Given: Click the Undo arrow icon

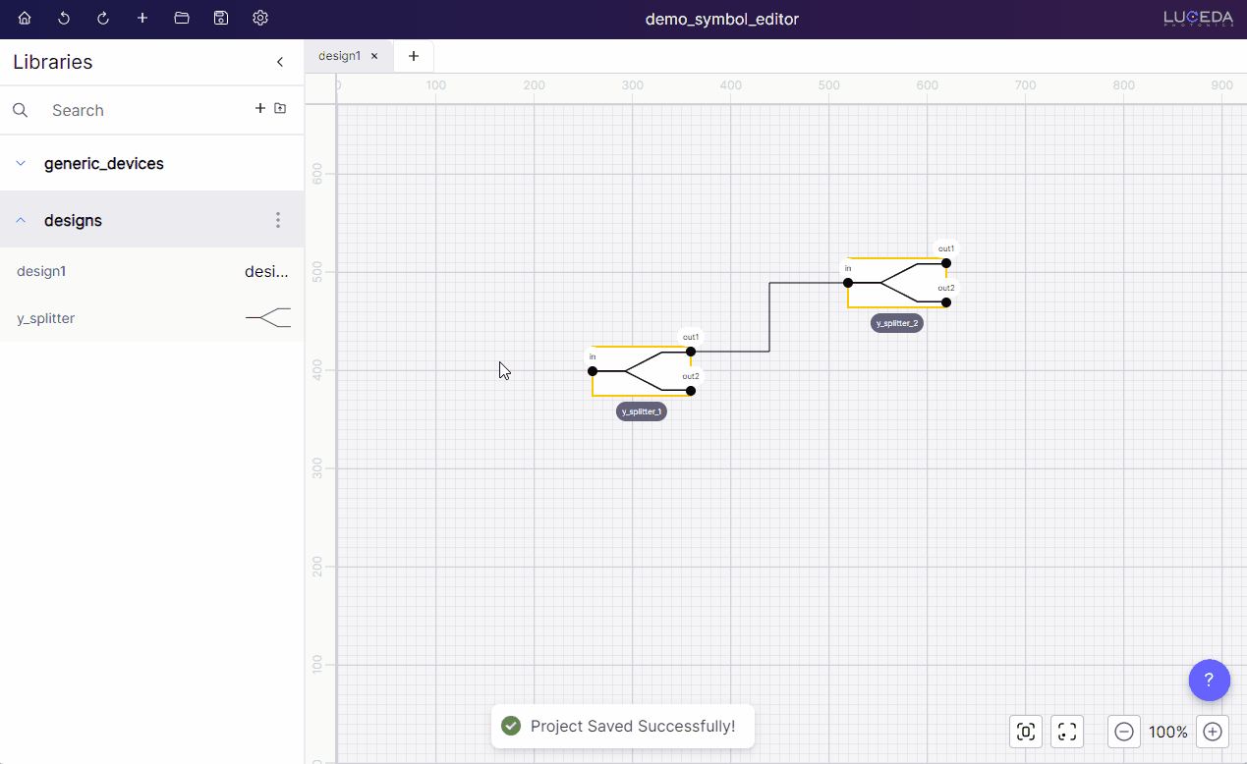Looking at the screenshot, I should 64,19.
